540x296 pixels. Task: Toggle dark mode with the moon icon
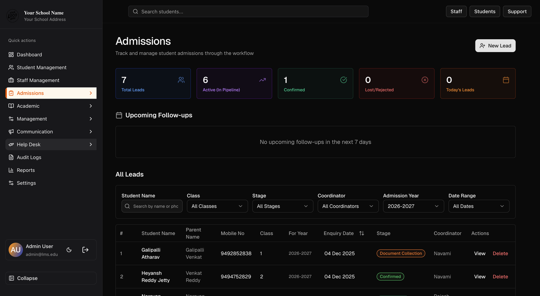(x=69, y=250)
